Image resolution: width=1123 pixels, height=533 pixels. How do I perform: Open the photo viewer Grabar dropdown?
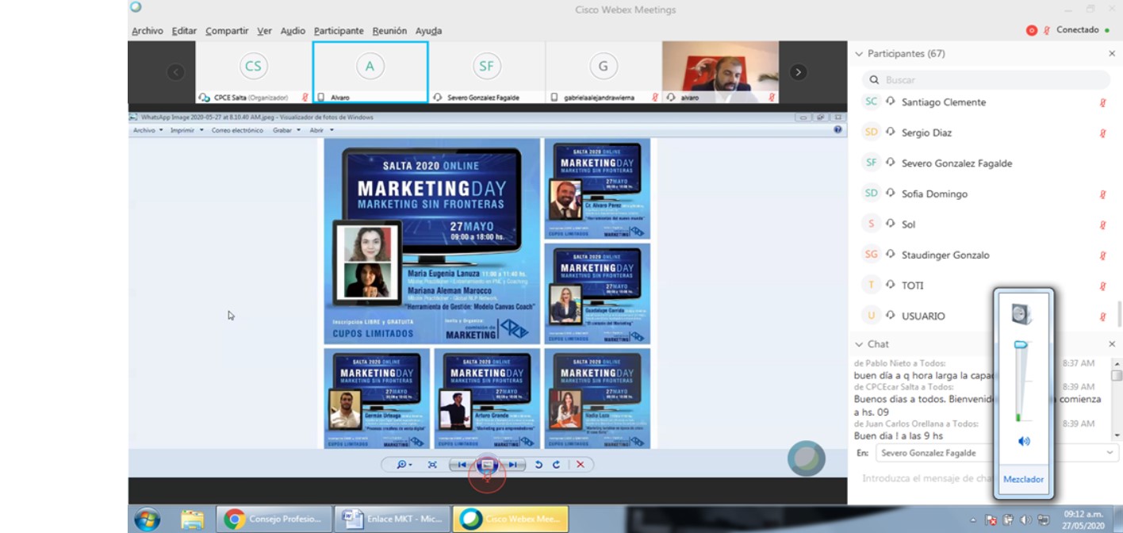point(286,130)
